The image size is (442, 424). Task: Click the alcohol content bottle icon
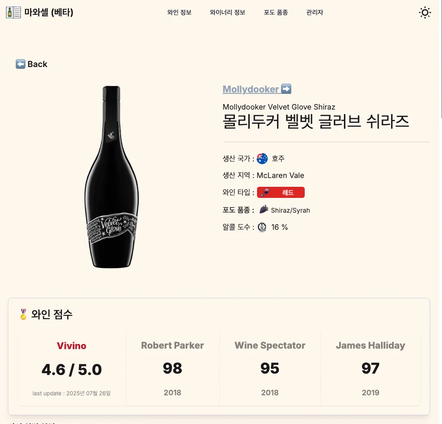[262, 227]
